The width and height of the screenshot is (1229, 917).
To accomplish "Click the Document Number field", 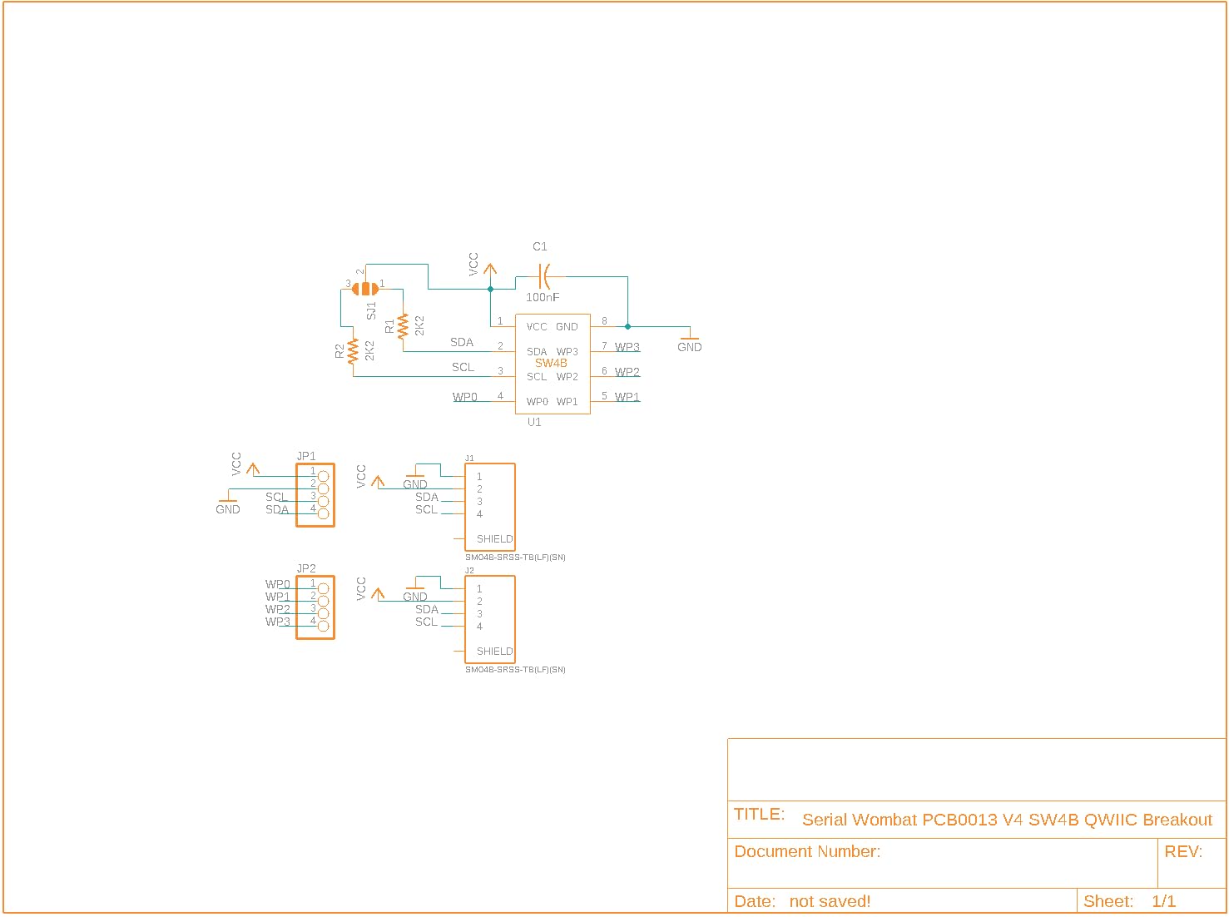I will [x=943, y=863].
